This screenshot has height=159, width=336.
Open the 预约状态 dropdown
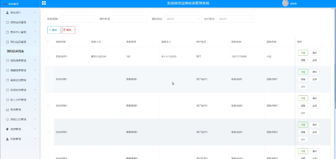(183, 19)
